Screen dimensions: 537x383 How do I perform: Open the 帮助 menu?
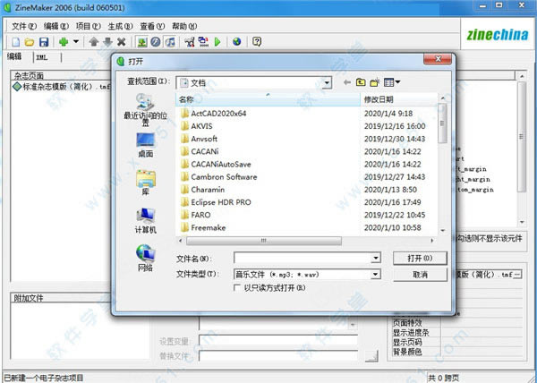tap(184, 26)
